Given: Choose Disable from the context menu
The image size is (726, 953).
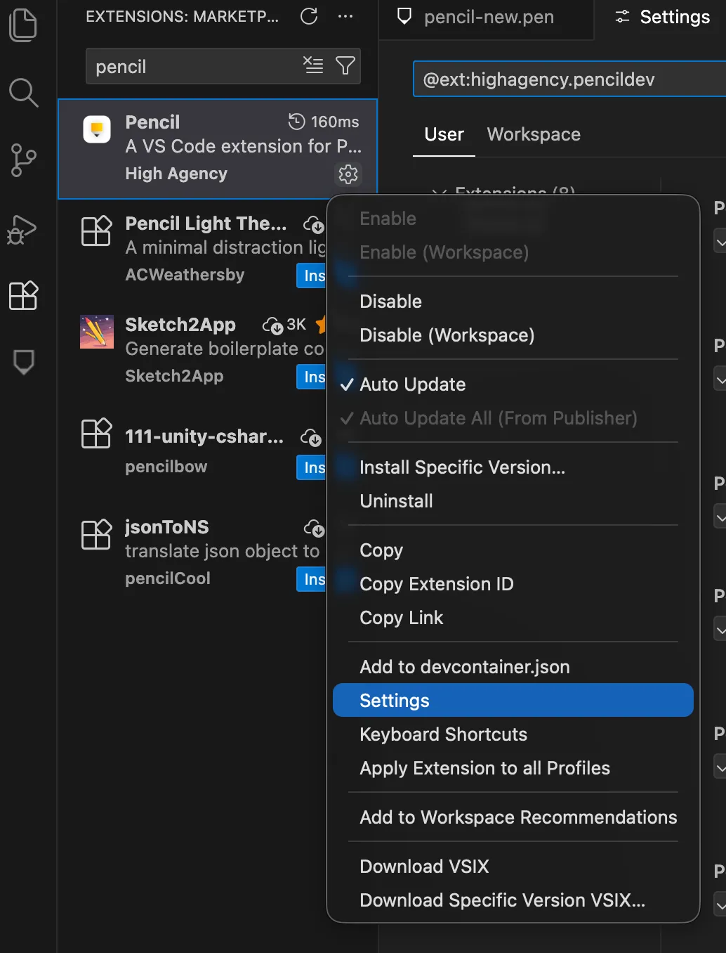Looking at the screenshot, I should pyautogui.click(x=391, y=302).
